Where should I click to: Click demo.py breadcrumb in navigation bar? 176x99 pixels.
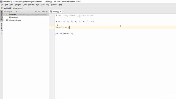pyautogui.click(x=17, y=8)
